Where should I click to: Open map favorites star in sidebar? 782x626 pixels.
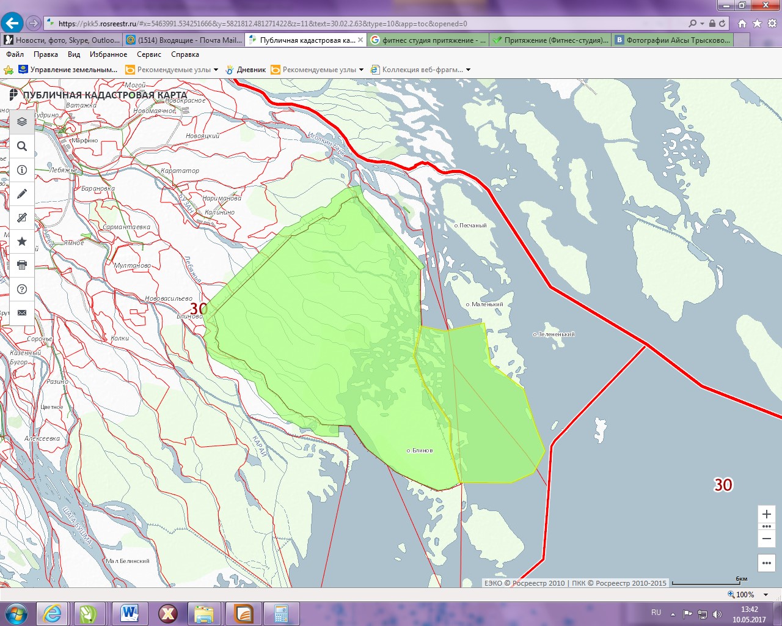coord(22,241)
